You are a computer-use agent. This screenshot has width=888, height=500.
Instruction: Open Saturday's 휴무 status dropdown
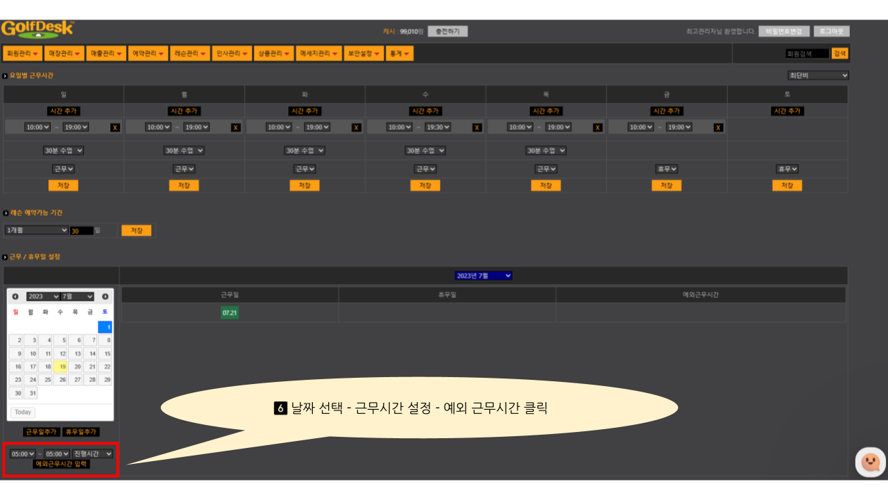click(787, 169)
